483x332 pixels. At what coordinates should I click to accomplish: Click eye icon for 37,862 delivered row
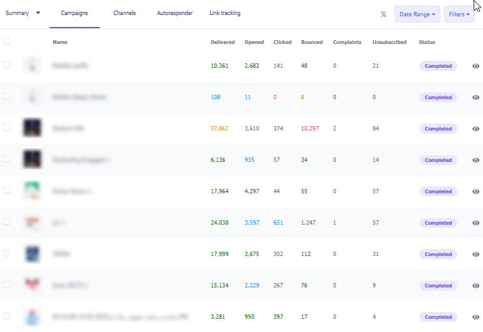tap(475, 129)
